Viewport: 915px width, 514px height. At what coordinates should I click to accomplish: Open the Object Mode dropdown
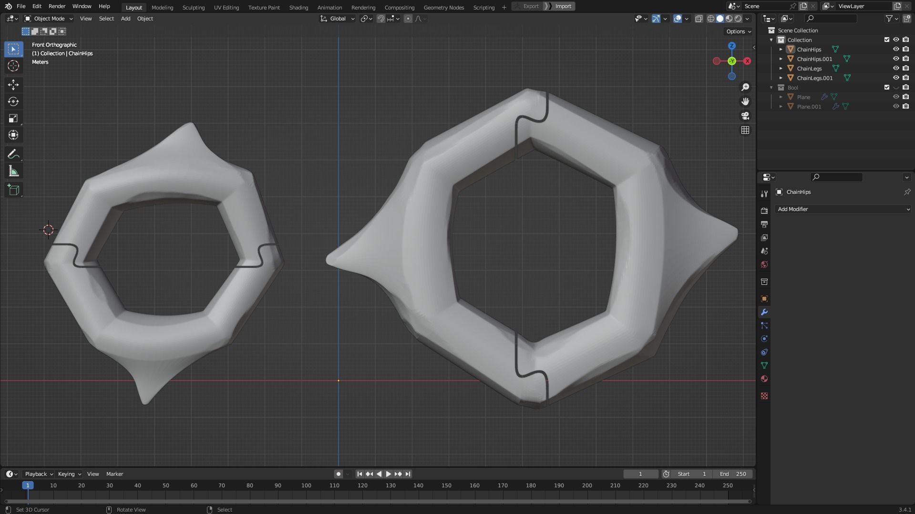pyautogui.click(x=49, y=19)
